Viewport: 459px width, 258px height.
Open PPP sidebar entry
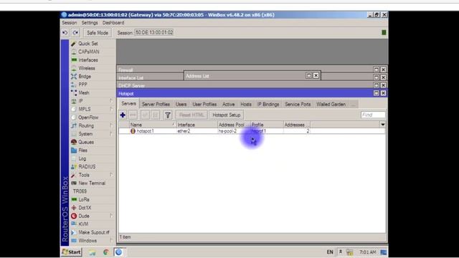coord(82,85)
